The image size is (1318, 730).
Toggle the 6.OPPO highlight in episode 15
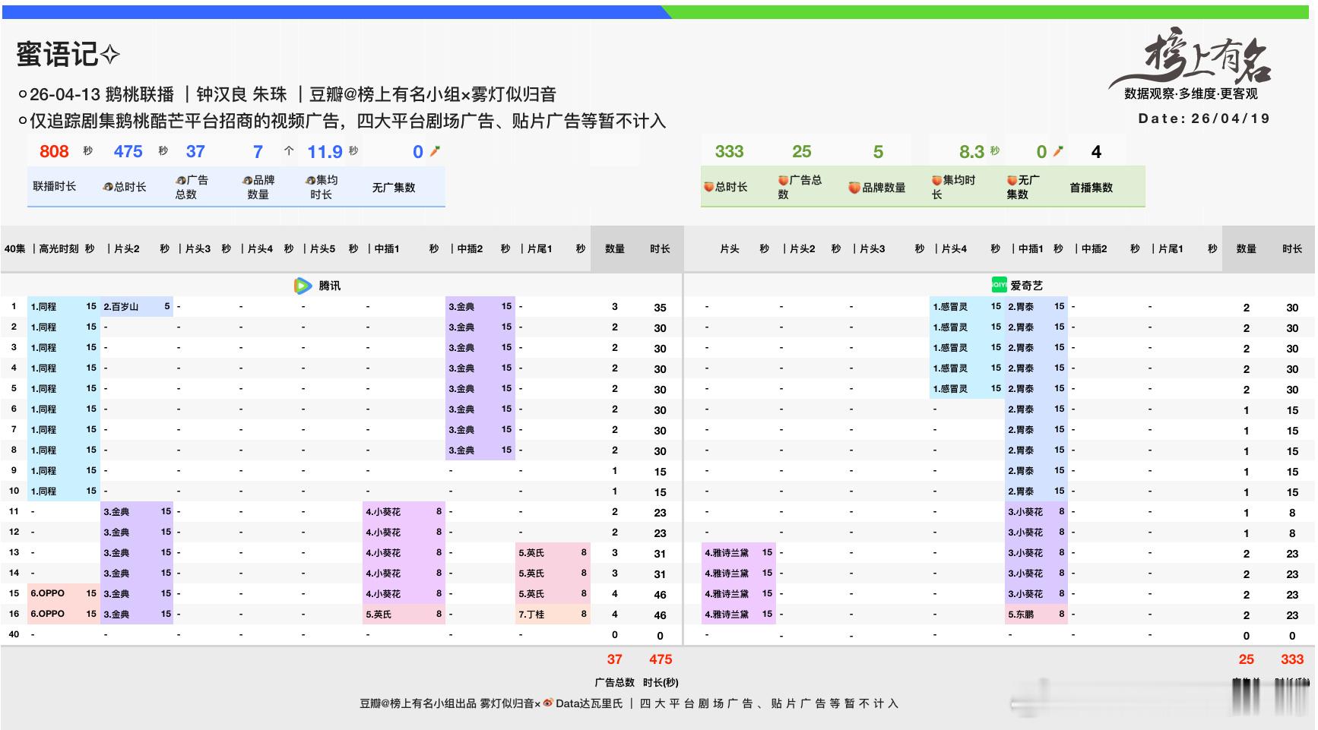coord(59,593)
